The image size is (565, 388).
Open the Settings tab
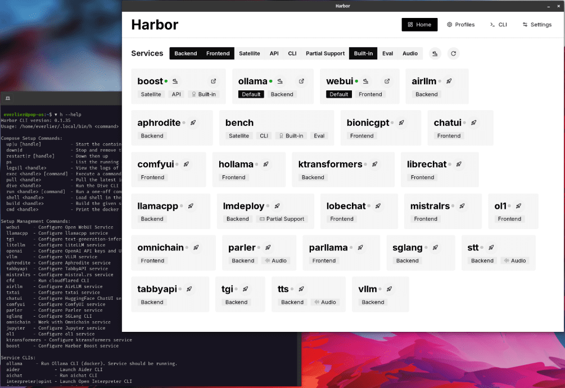(537, 25)
